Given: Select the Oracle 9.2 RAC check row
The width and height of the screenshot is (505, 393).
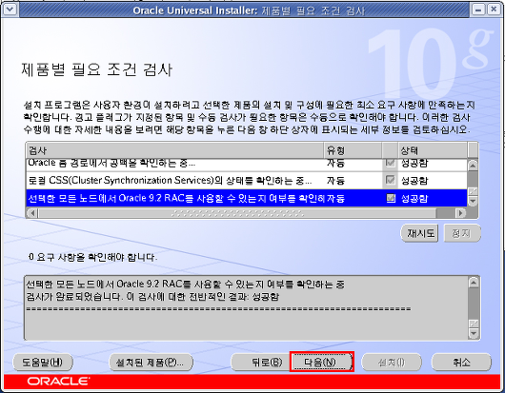Looking at the screenshot, I should (x=247, y=198).
